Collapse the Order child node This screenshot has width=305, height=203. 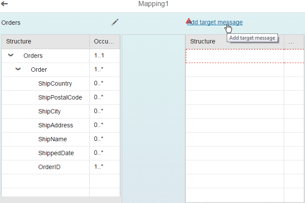click(x=18, y=70)
